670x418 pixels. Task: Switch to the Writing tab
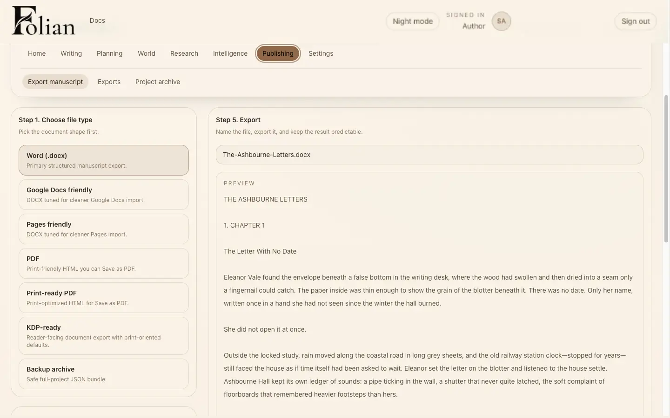71,53
